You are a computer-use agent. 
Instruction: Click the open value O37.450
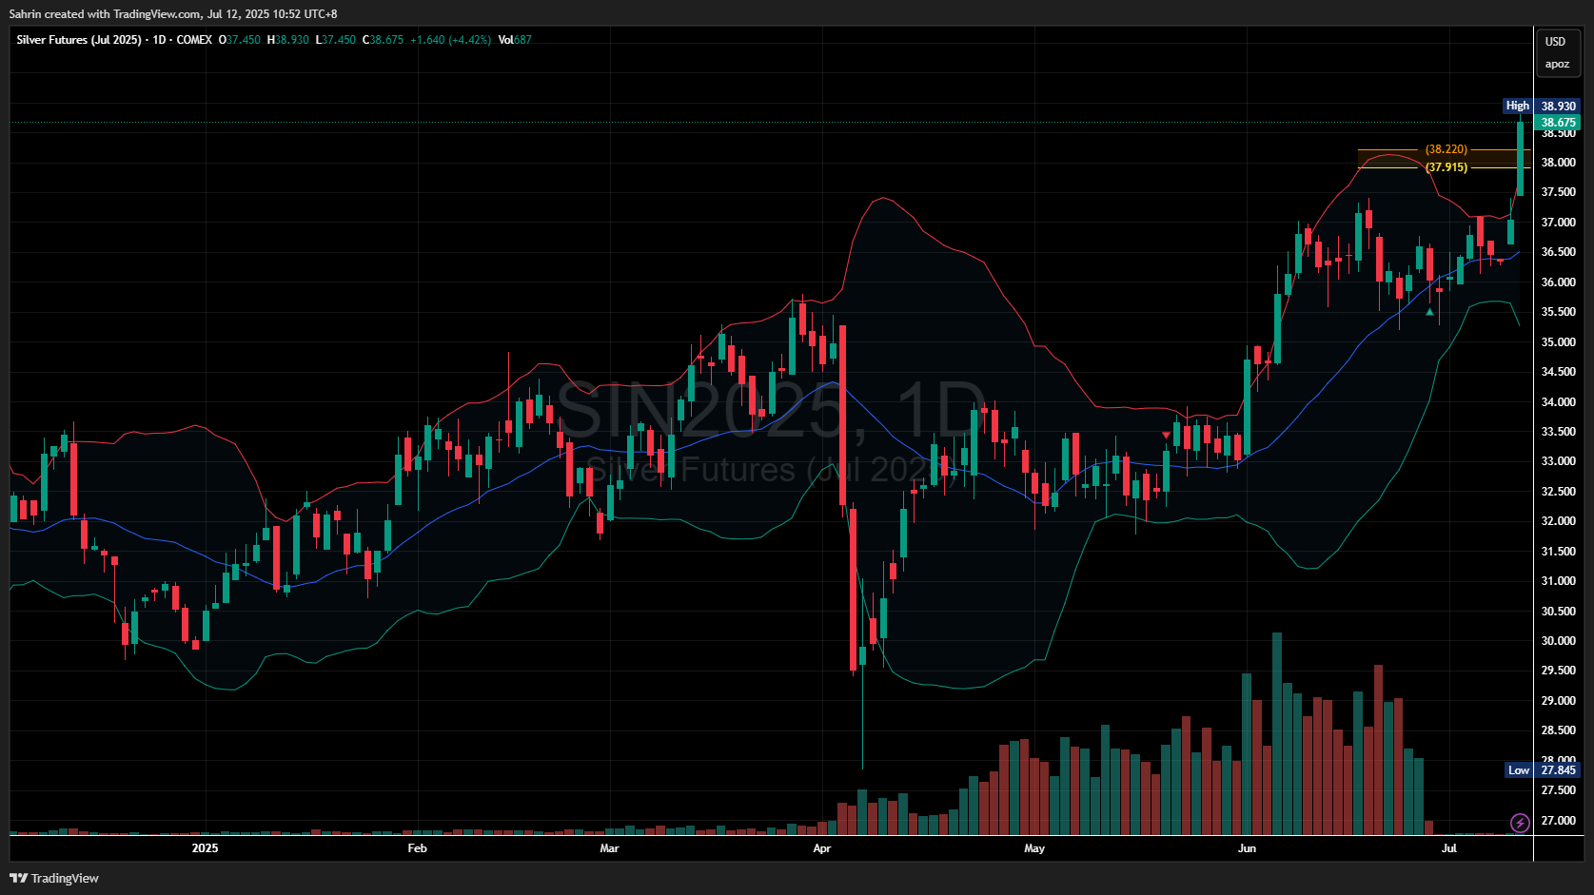[240, 40]
